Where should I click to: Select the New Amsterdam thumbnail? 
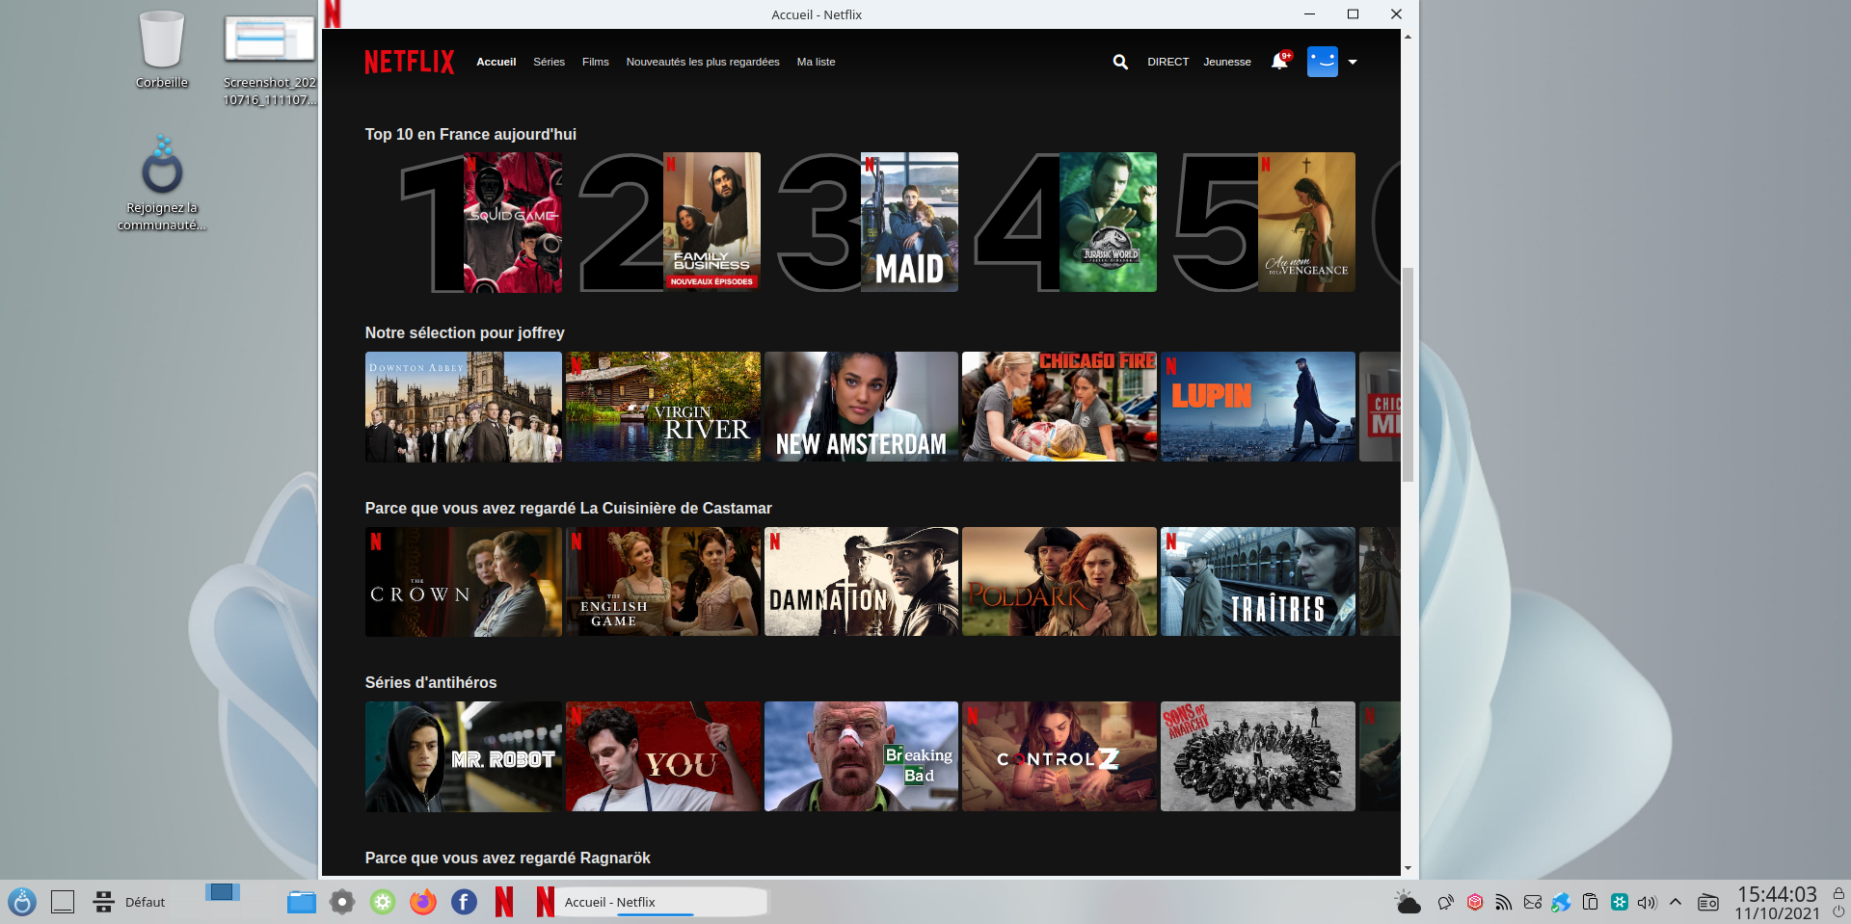(x=861, y=407)
